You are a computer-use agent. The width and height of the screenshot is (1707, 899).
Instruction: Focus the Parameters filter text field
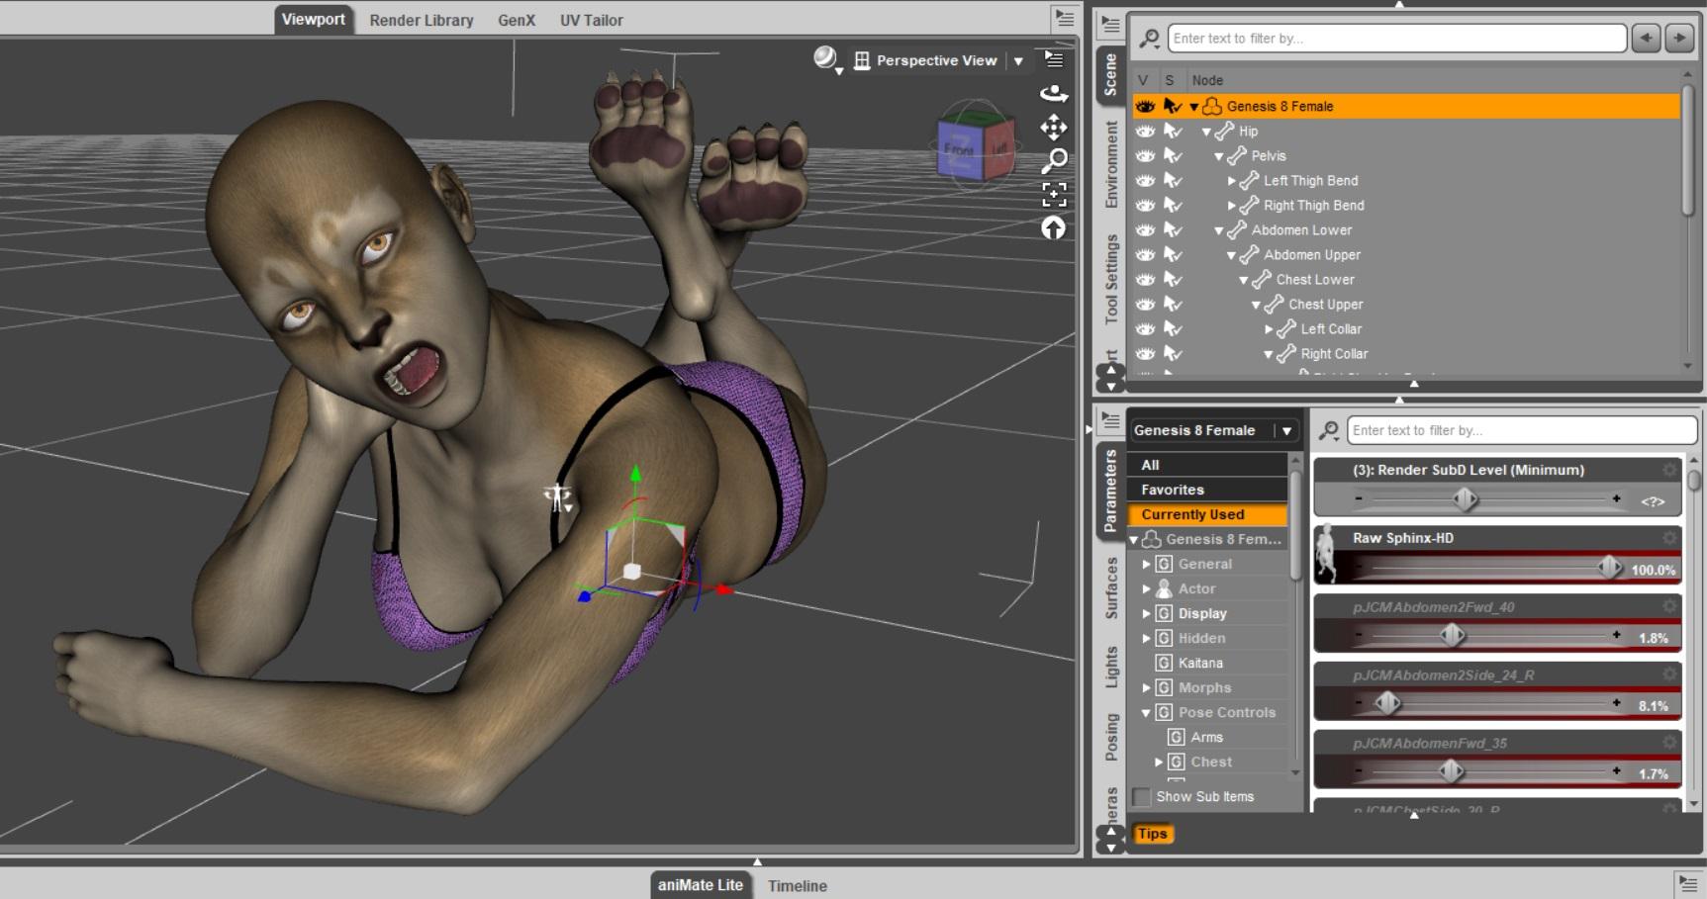coord(1522,430)
